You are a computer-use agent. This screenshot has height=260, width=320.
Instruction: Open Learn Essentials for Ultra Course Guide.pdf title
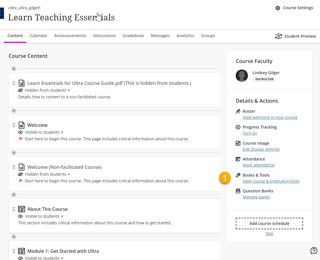coord(109,83)
